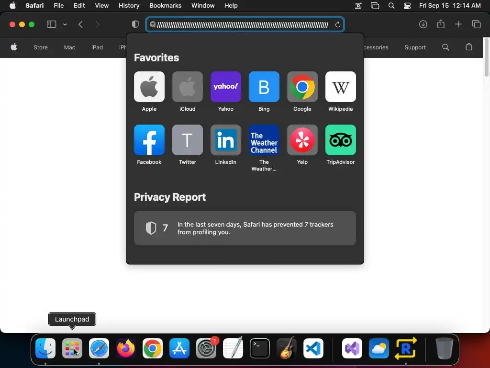Go back with the back arrow

click(x=80, y=24)
